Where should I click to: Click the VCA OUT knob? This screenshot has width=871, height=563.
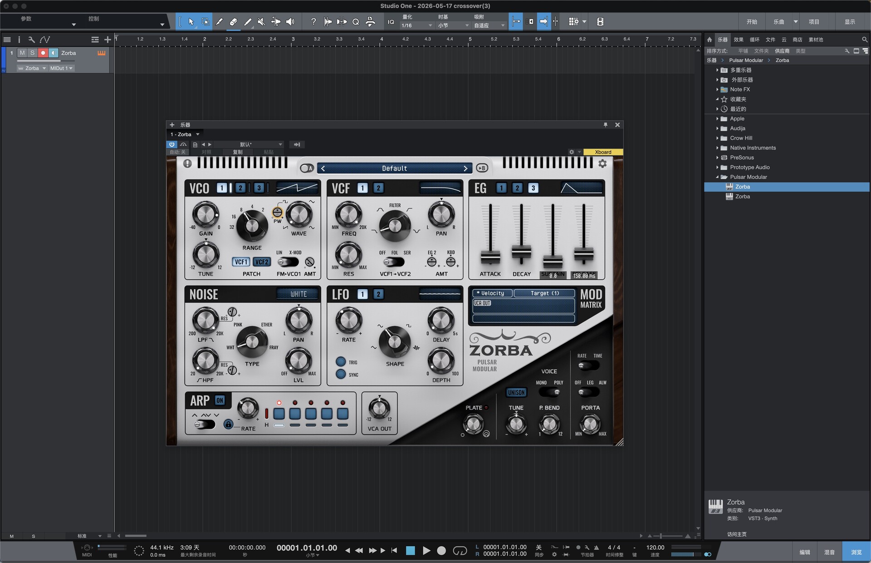[379, 408]
